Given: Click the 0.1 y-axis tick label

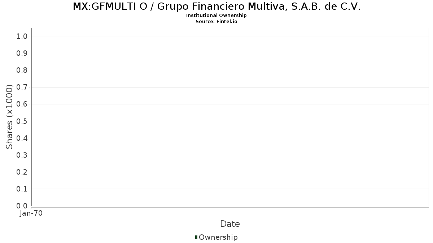Looking at the screenshot, I should [22, 189].
